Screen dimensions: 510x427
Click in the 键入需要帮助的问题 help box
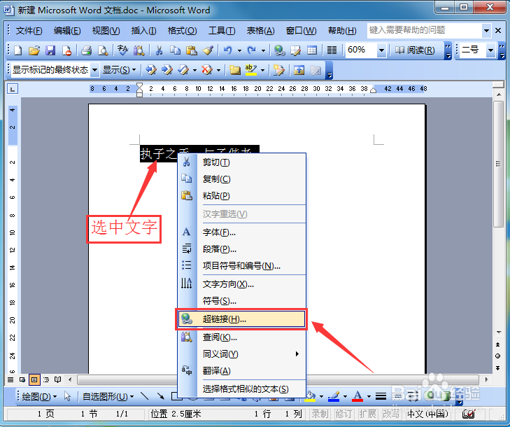pos(425,31)
